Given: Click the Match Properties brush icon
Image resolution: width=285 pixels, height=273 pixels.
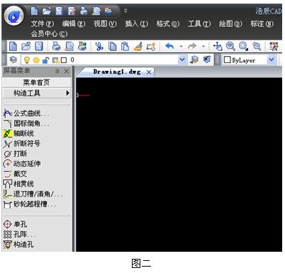Looking at the screenshot, I should 138,46.
